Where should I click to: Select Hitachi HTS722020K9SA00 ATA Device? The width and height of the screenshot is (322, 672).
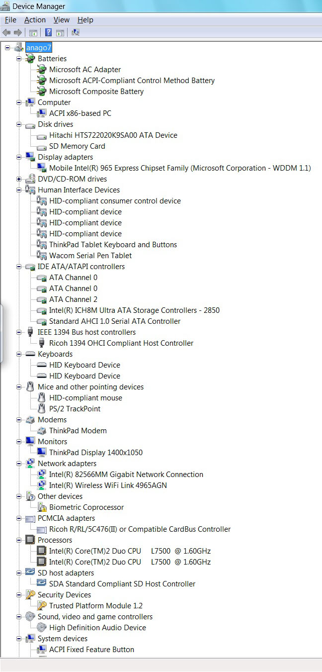[x=113, y=135]
